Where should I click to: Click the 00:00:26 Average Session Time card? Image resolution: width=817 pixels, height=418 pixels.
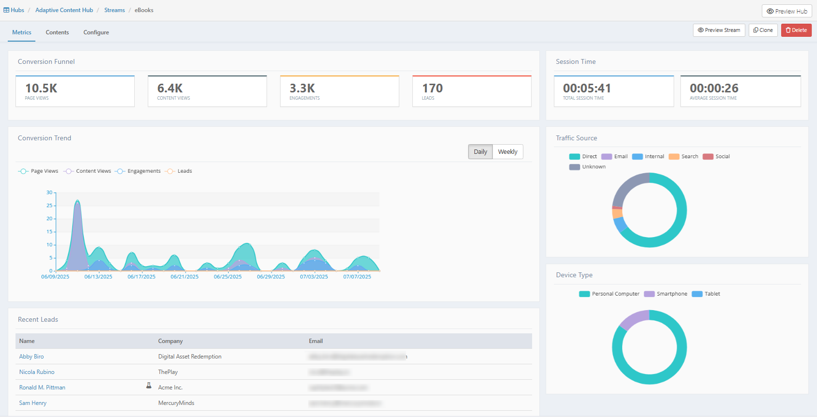tap(740, 91)
